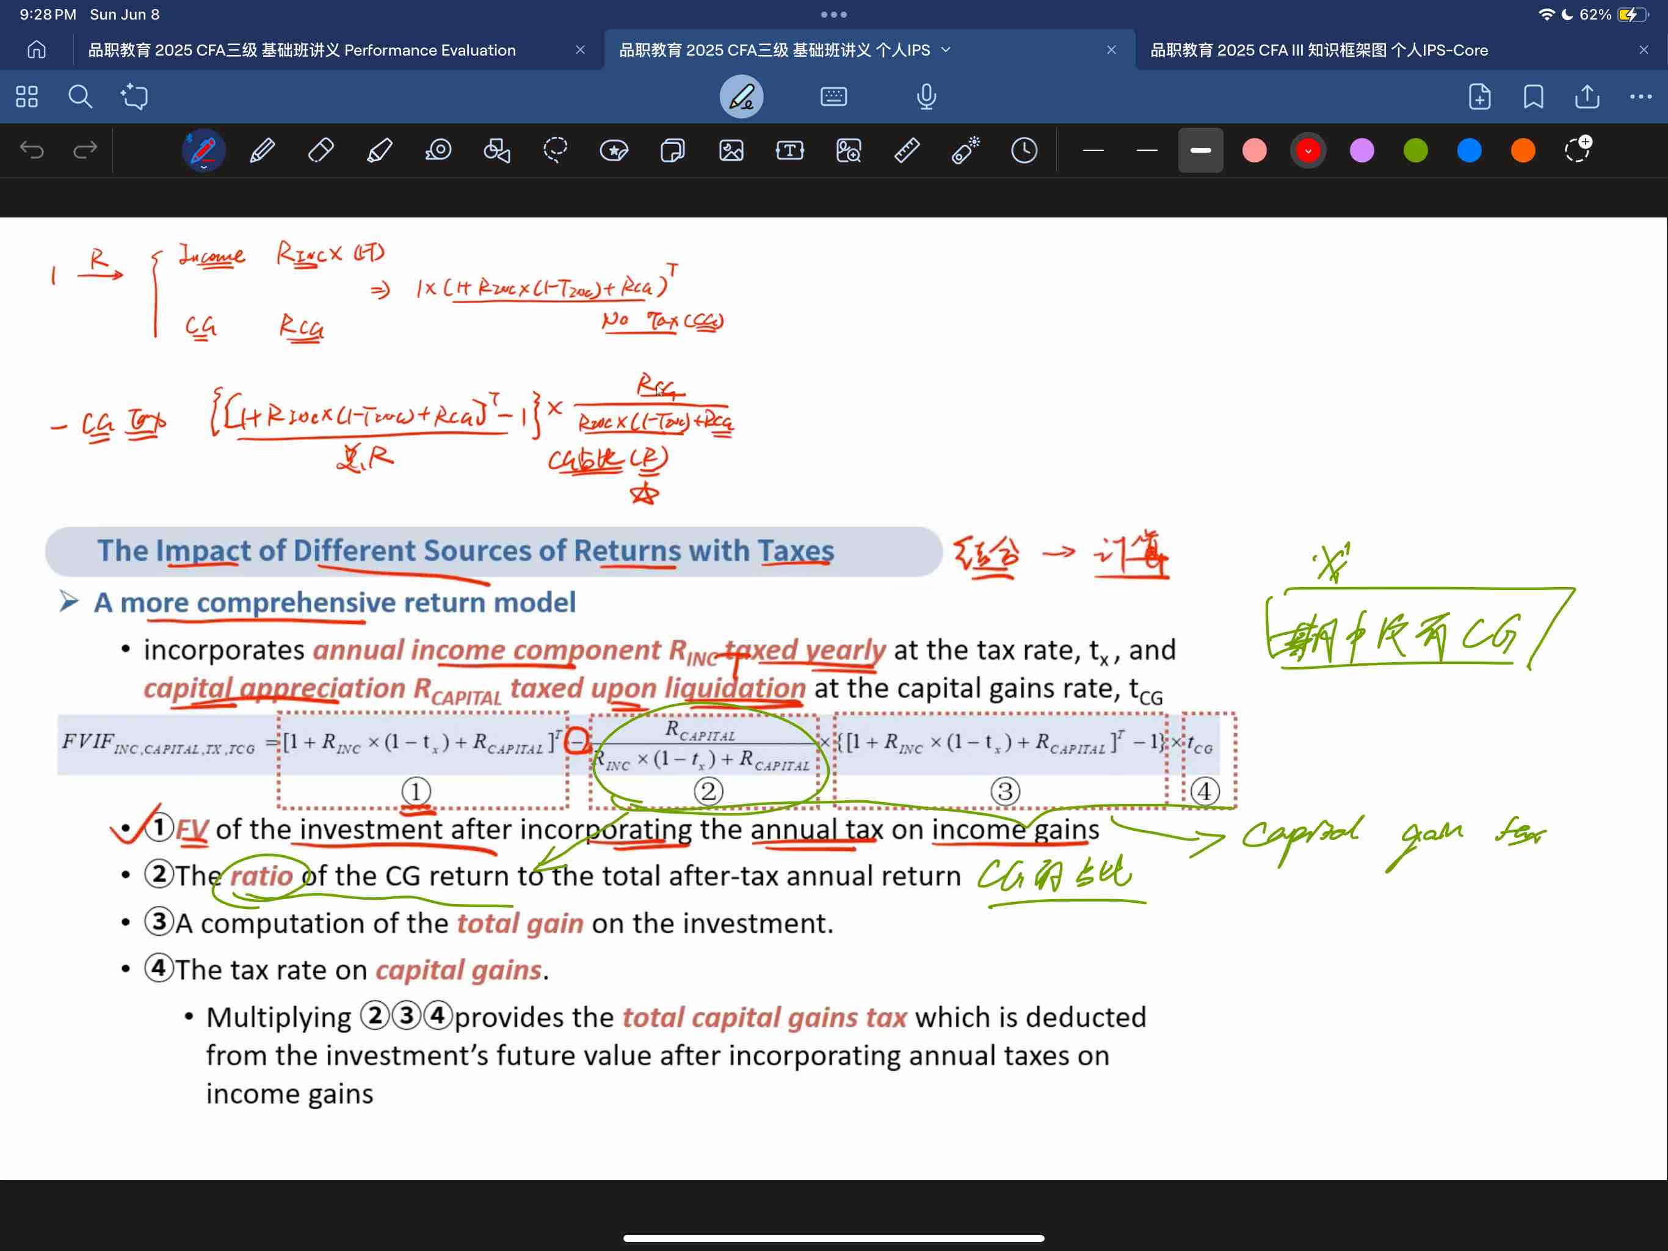Tap the Wi-Fi status icon
Viewport: 1668px width, 1251px height.
pyautogui.click(x=1547, y=14)
